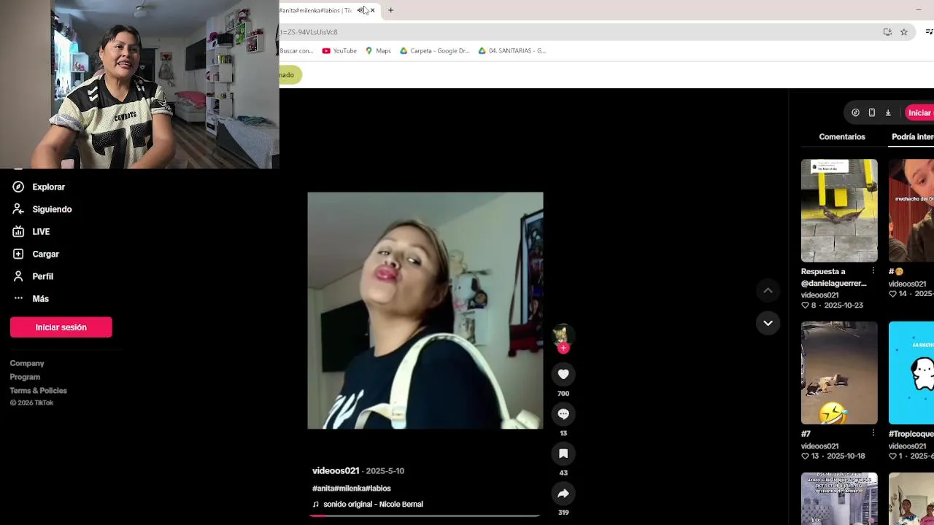934x525 pixels.
Task: Like the video with heart icon
Action: pyautogui.click(x=563, y=374)
